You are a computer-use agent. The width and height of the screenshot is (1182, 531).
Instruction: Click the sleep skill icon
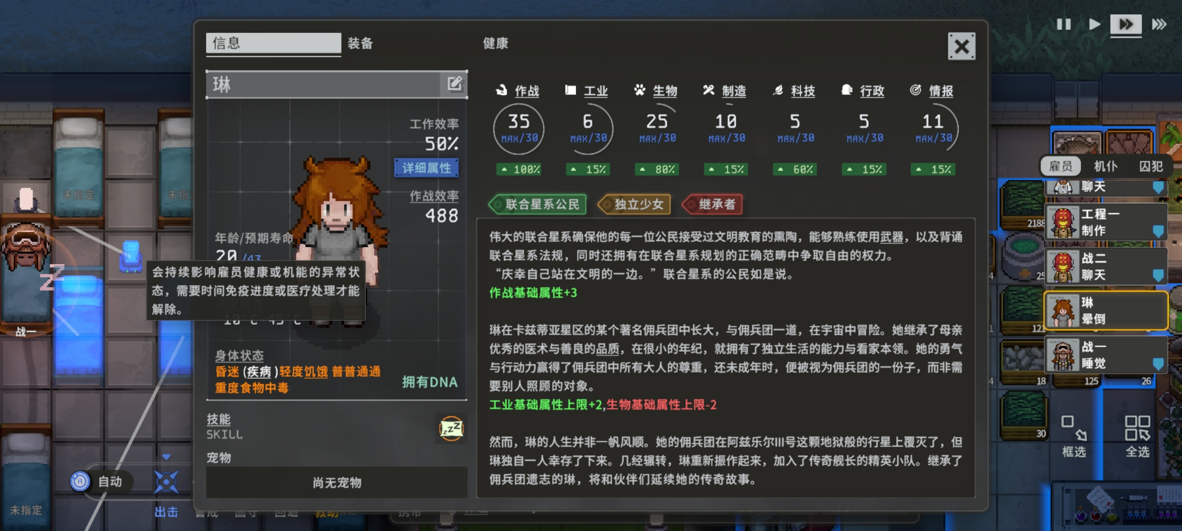(x=451, y=429)
